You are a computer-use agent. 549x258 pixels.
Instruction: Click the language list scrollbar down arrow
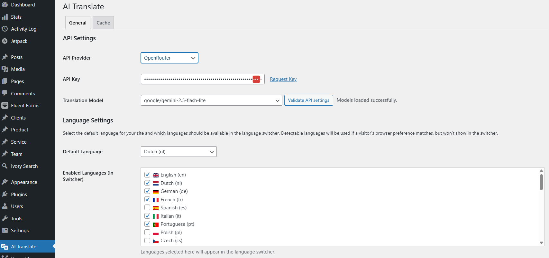pos(541,243)
